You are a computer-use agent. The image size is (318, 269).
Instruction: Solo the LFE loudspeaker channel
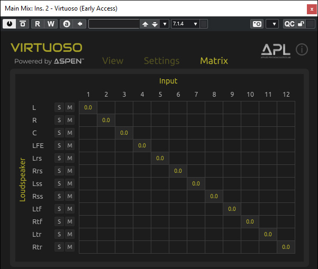[x=59, y=145]
